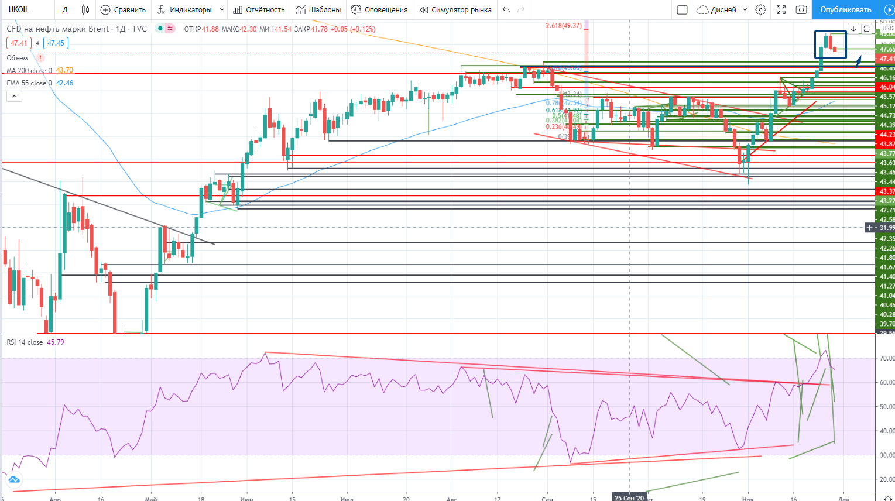Click the TradingView cloud logo icon

pos(14,480)
